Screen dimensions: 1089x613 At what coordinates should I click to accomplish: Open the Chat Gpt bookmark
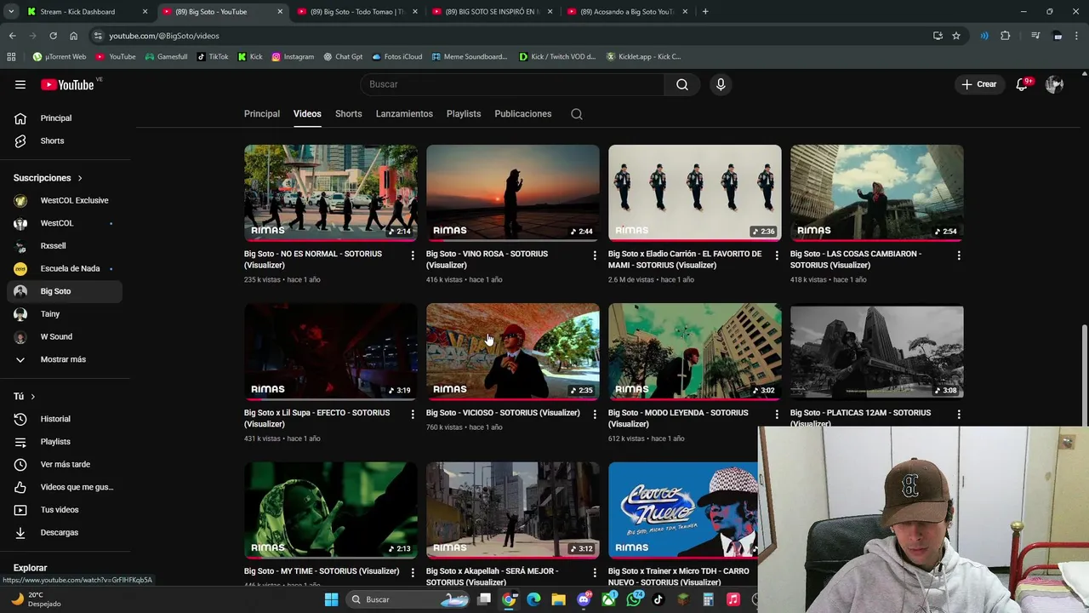tap(343, 57)
